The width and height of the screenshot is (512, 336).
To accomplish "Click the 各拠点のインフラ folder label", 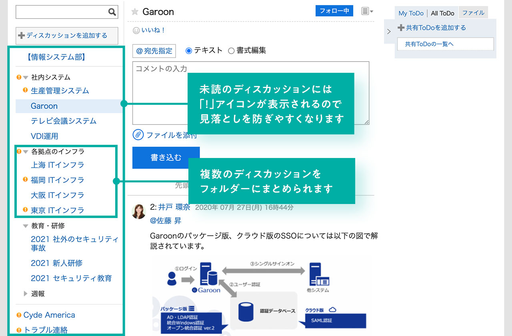I will click(58, 152).
